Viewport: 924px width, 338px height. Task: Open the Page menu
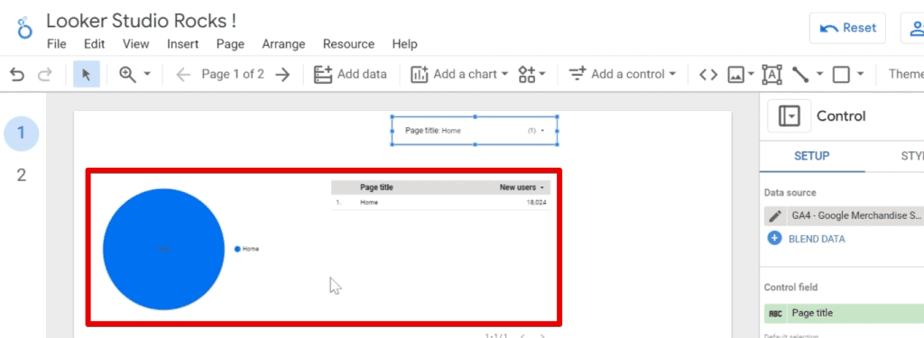230,44
